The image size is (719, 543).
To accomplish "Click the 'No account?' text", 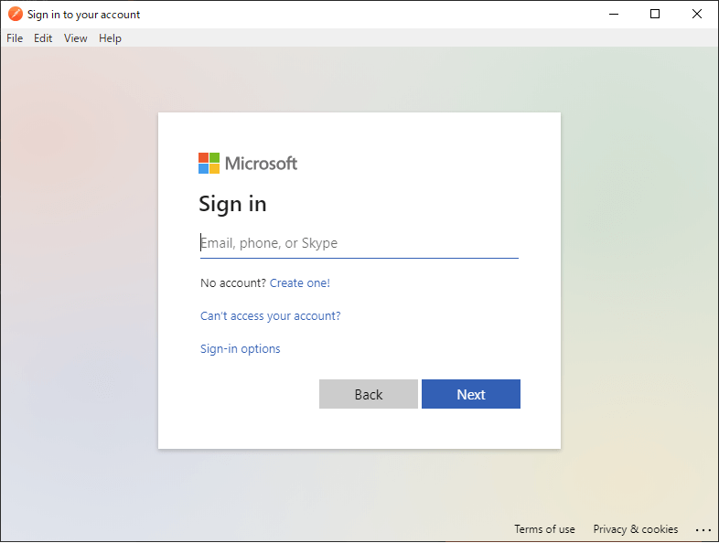I will pos(233,283).
